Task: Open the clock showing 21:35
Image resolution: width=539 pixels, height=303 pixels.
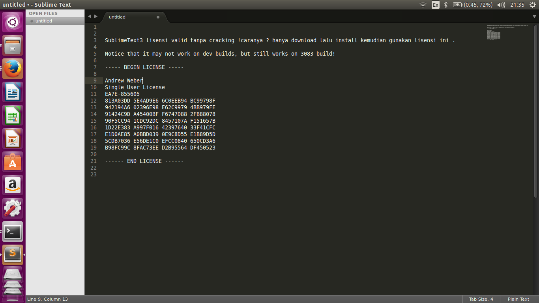Action: click(x=517, y=5)
